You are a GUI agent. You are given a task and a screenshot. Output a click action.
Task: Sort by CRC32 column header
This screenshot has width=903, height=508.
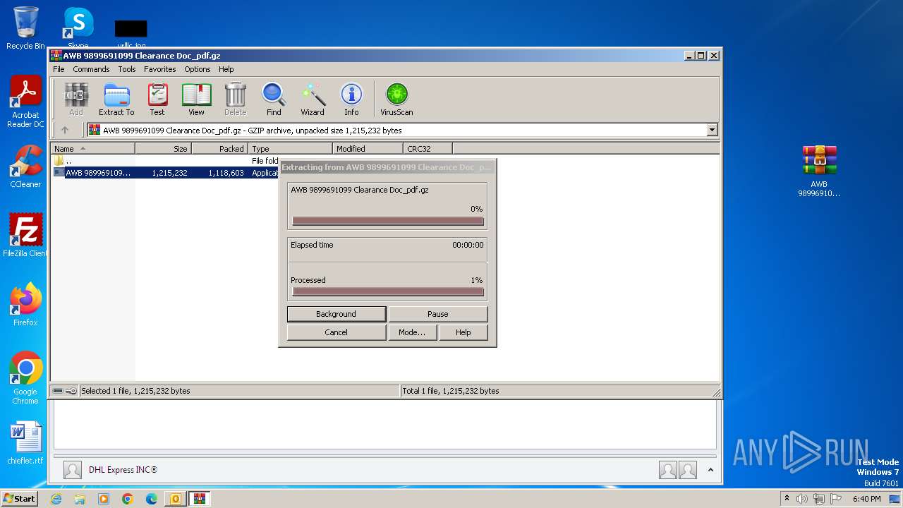point(428,149)
